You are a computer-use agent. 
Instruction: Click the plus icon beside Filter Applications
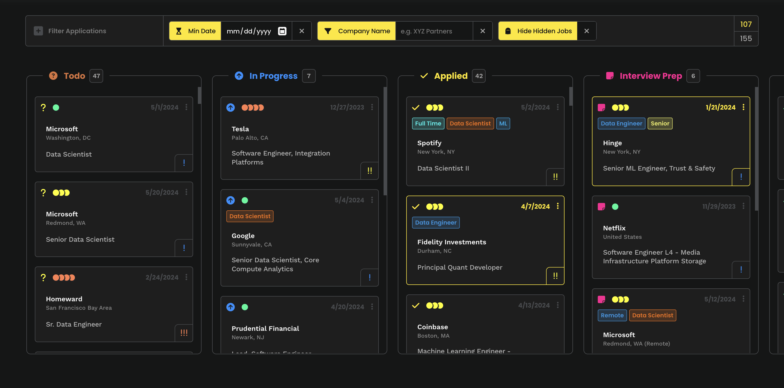pos(38,31)
